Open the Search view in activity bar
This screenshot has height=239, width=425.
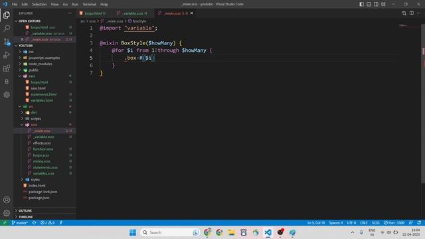click(x=7, y=28)
